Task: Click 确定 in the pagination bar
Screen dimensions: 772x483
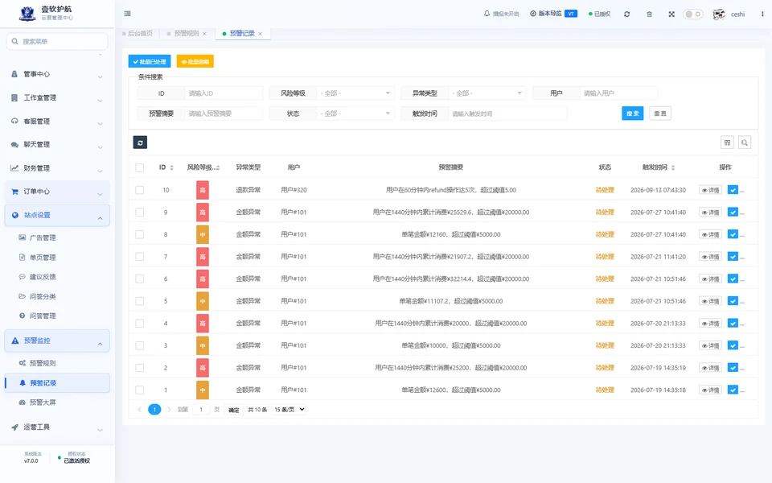Action: (x=234, y=410)
